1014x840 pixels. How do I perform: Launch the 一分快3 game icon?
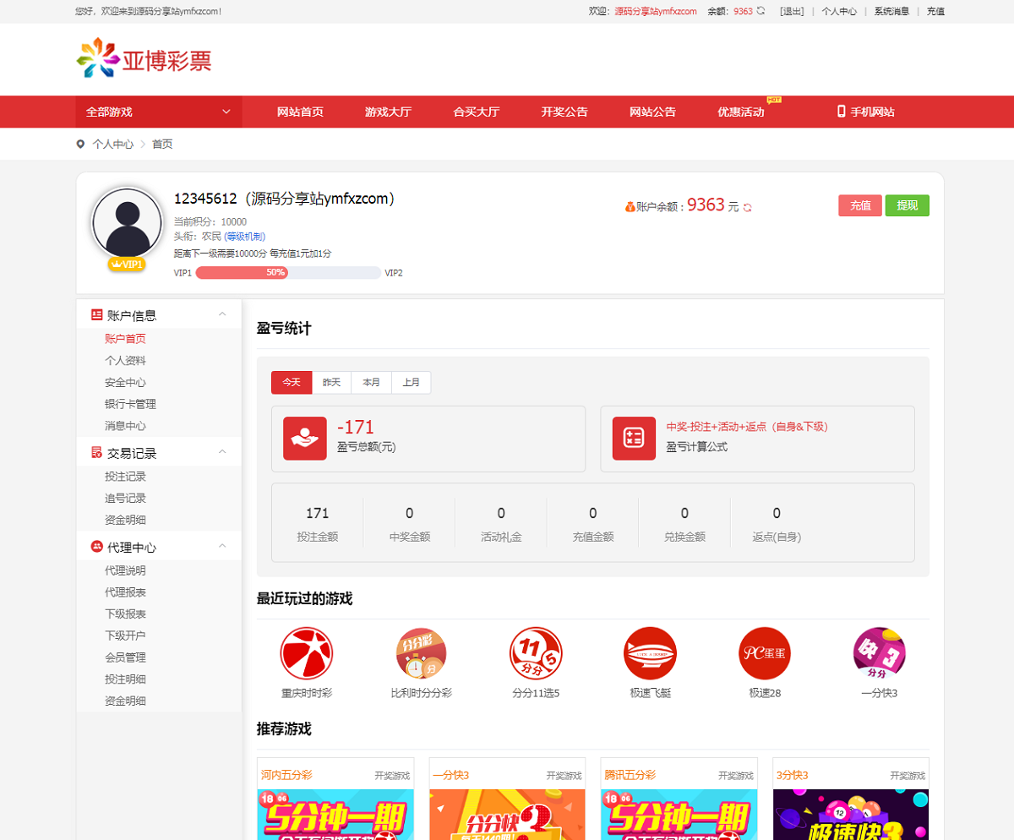point(879,653)
